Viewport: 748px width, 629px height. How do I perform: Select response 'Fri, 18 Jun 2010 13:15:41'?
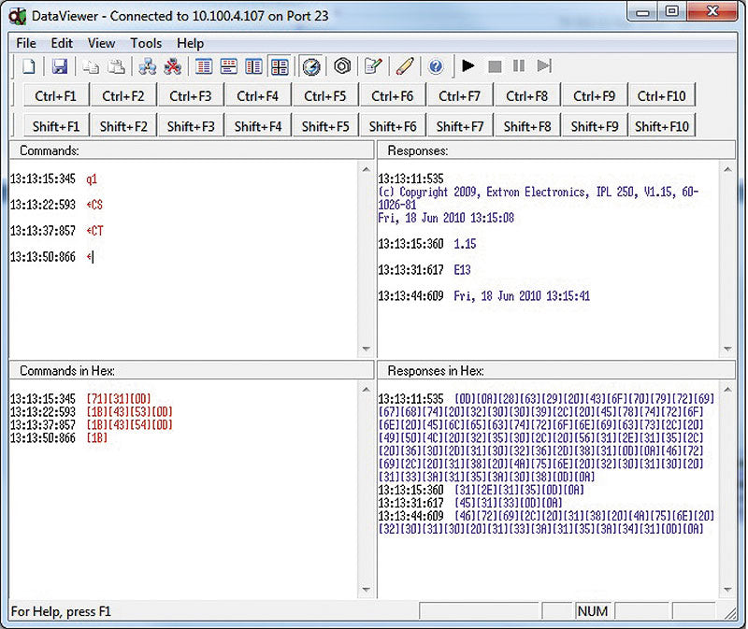tap(522, 296)
